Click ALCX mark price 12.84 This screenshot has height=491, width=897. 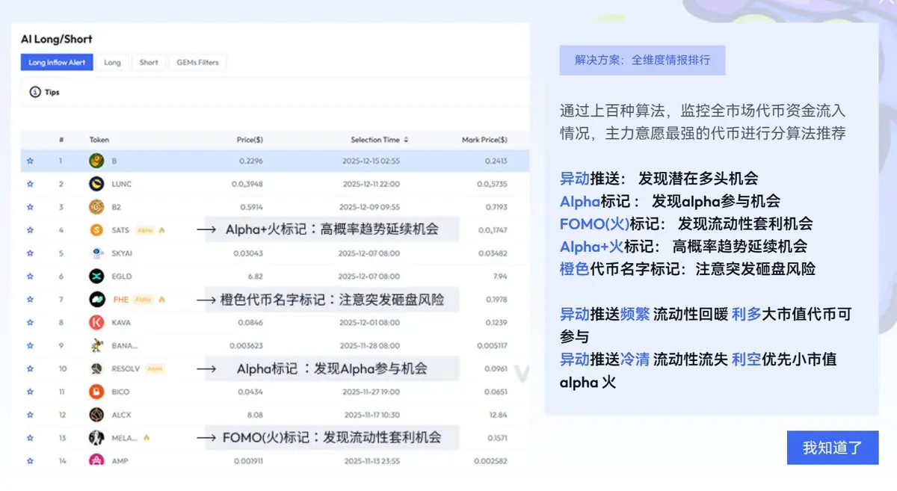pos(499,415)
